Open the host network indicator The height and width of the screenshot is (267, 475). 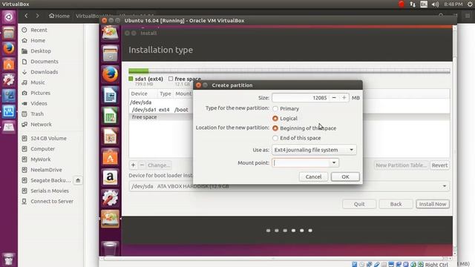coord(413,4)
